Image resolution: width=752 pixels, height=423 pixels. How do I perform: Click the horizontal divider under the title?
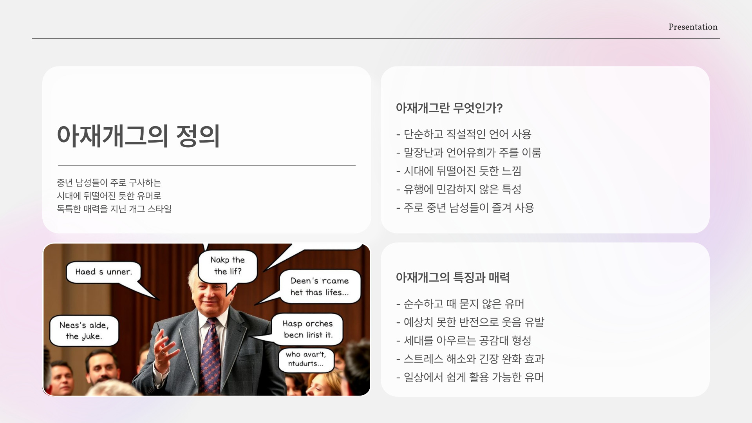click(x=206, y=165)
